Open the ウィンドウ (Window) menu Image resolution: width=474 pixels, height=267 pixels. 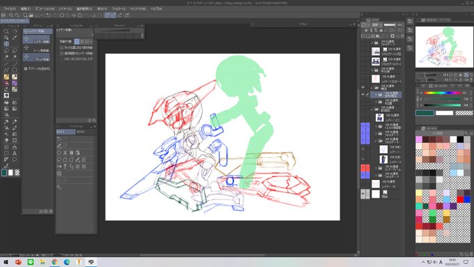(138, 9)
